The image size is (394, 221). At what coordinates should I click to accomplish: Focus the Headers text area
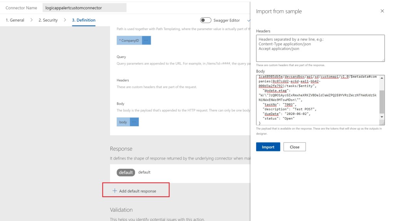pos(320,48)
